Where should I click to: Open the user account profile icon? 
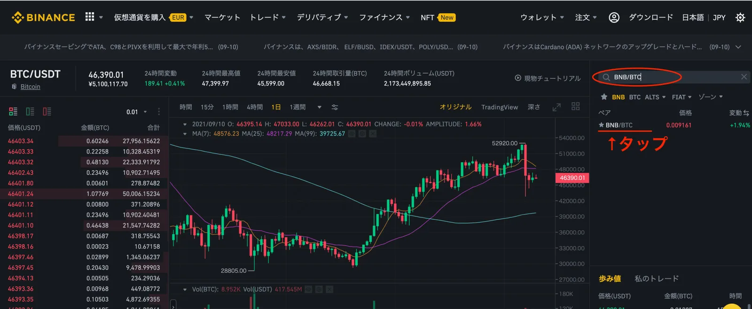614,17
